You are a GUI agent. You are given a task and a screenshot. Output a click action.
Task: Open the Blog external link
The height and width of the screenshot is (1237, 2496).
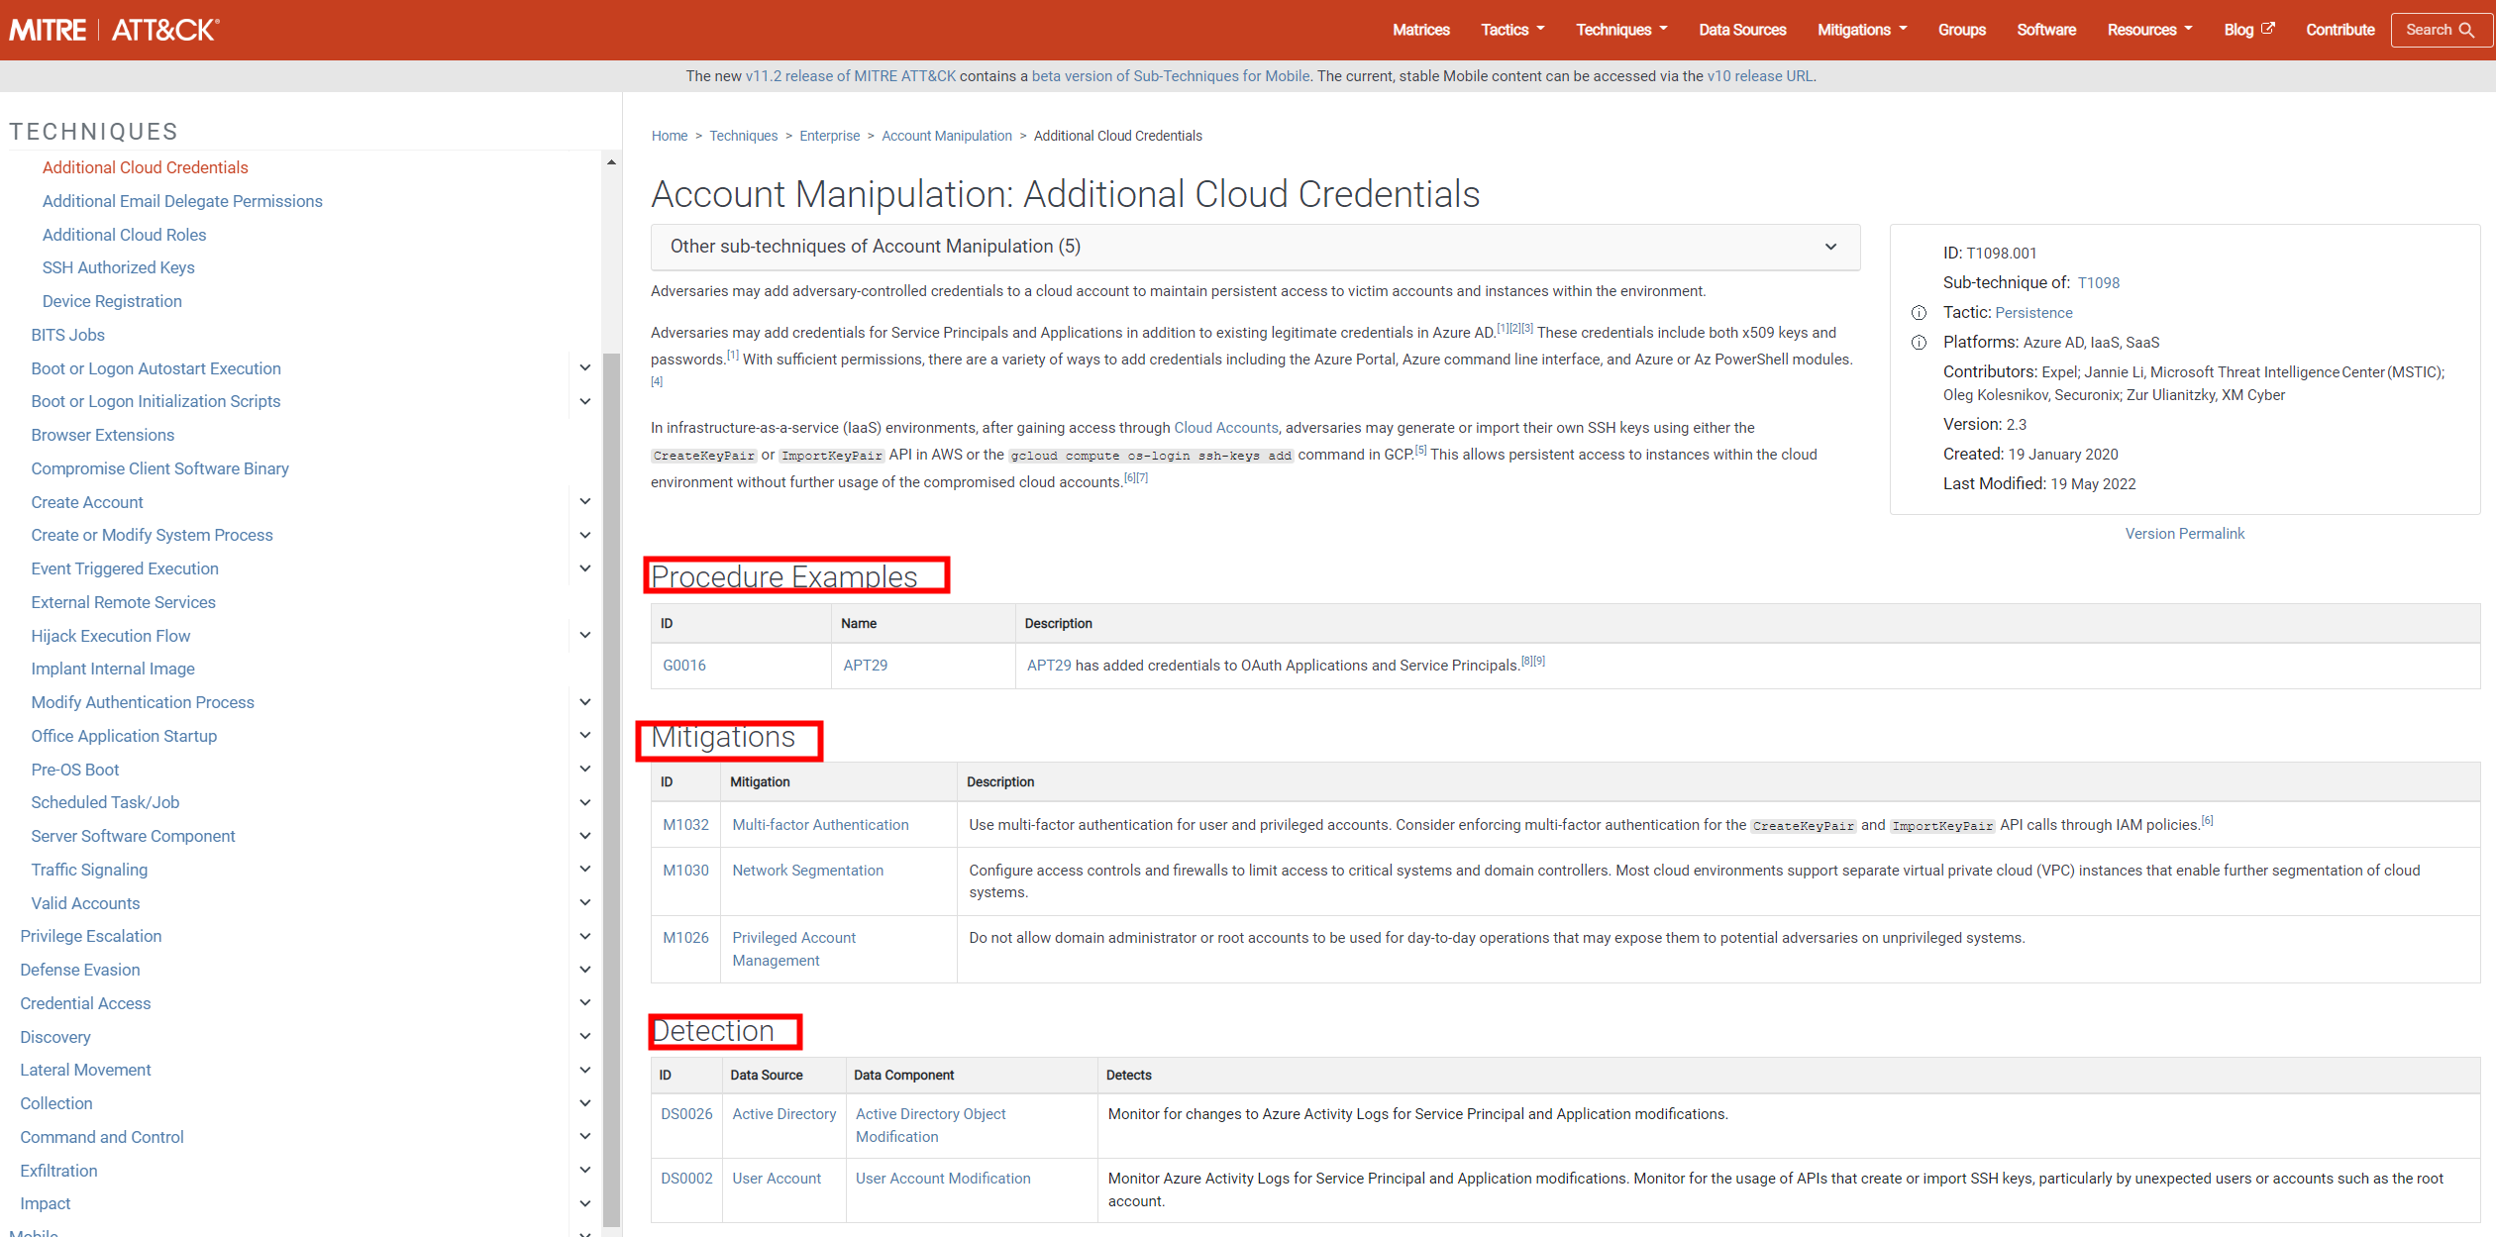(x=2248, y=30)
